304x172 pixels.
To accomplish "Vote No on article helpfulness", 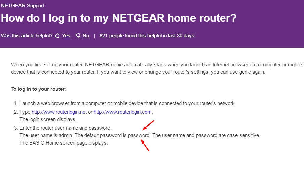I will tap(86, 36).
